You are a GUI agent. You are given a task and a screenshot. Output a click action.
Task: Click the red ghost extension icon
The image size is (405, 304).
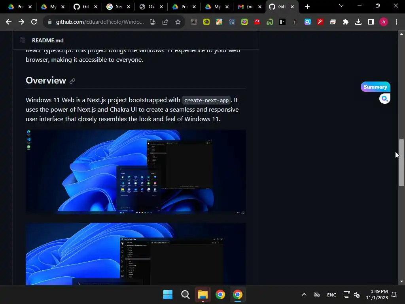257,22
